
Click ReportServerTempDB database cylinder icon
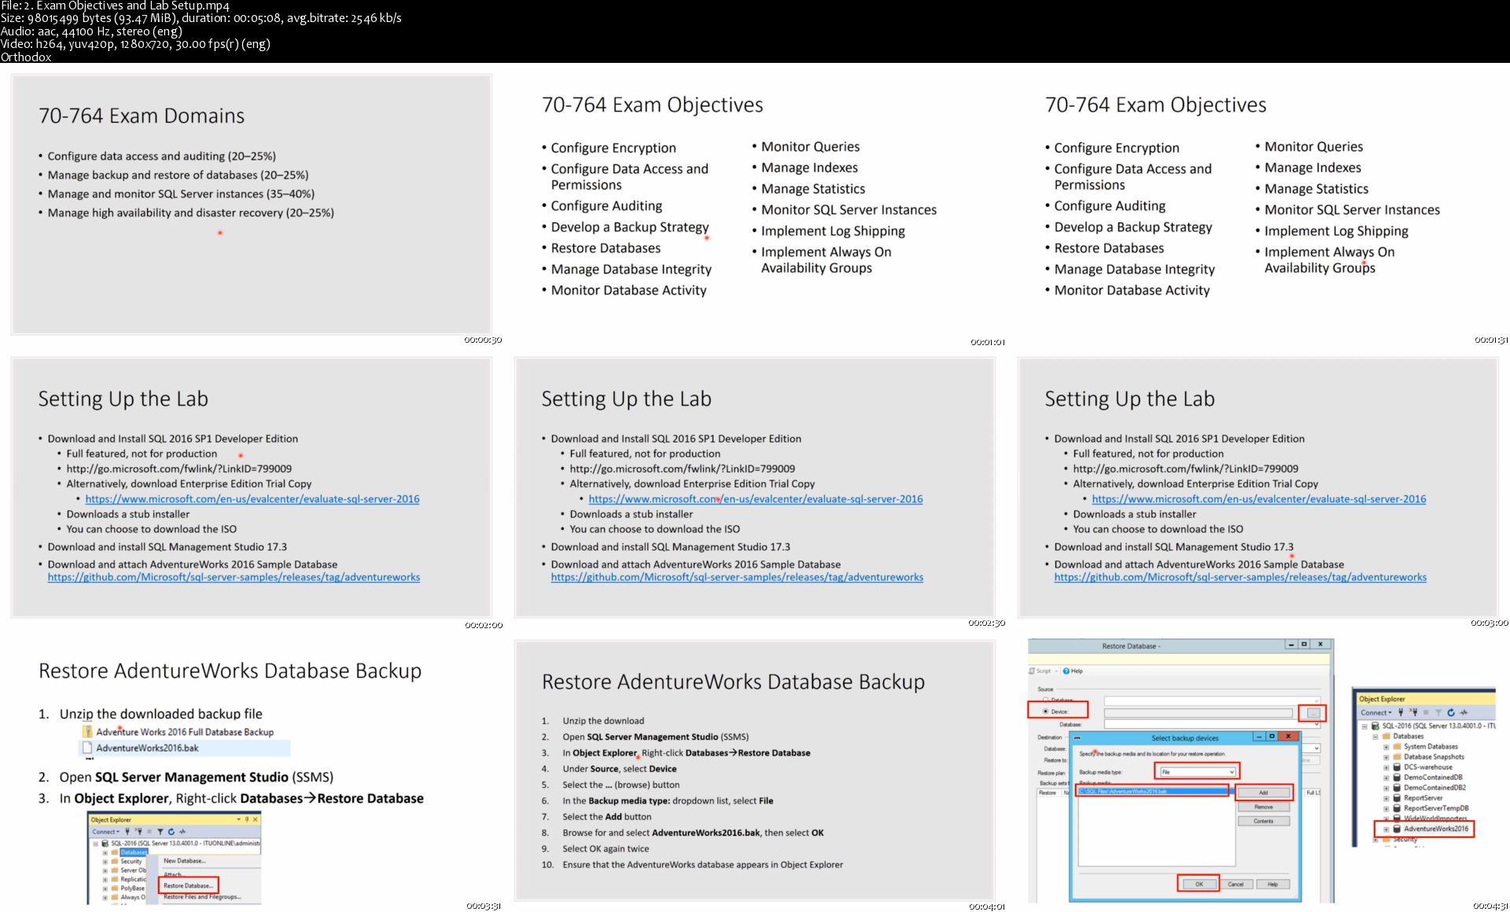coord(1397,807)
